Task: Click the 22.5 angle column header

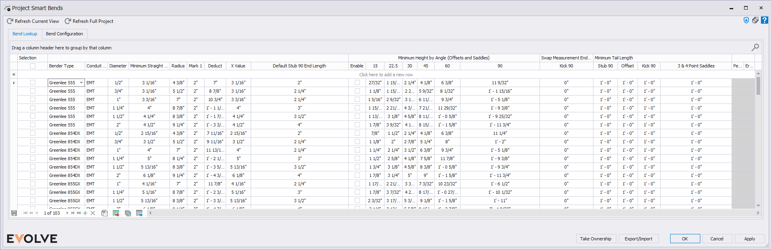Action: pyautogui.click(x=393, y=66)
